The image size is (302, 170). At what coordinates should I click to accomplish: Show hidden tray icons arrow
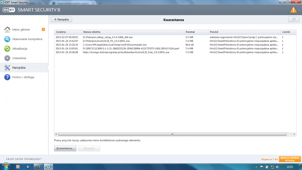click(x=256, y=167)
